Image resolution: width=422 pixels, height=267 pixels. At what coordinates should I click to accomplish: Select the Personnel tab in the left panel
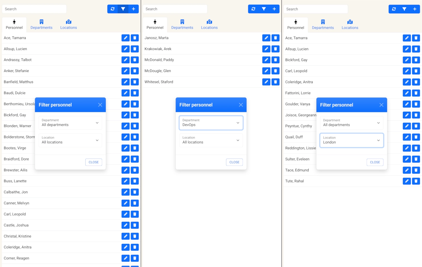coord(14,24)
